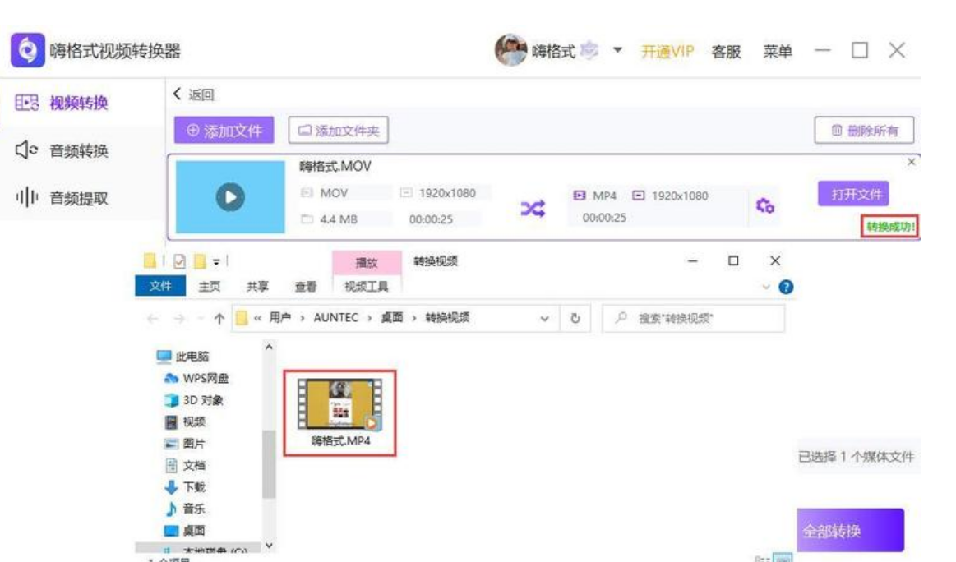Click the new folder quick access icon
The image size is (956, 562).
coord(200,261)
